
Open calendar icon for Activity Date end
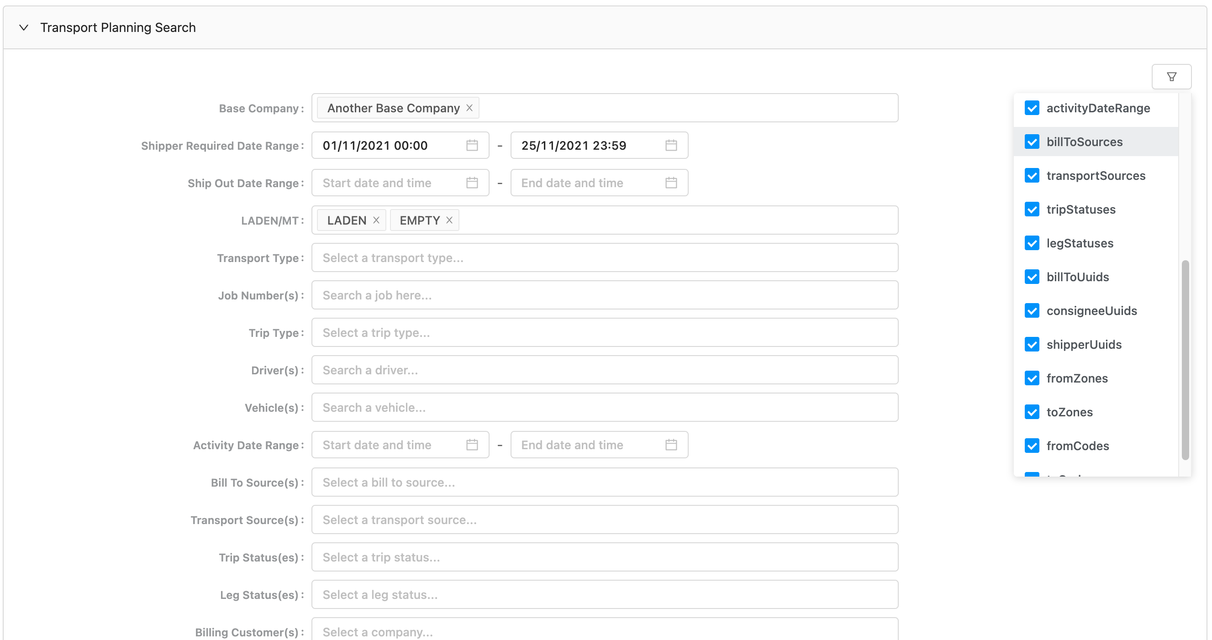671,444
